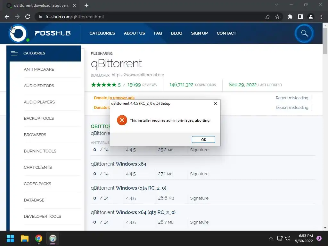Image resolution: width=328 pixels, height=246 pixels.
Task: Bookmark this page with the star icon
Action: coord(277,17)
